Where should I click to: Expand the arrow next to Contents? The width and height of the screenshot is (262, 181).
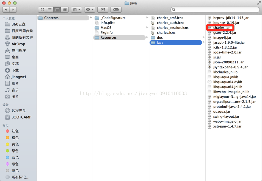91,18
